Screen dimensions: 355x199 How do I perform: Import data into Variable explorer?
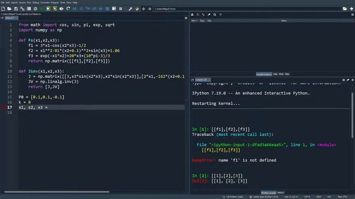click(192, 15)
